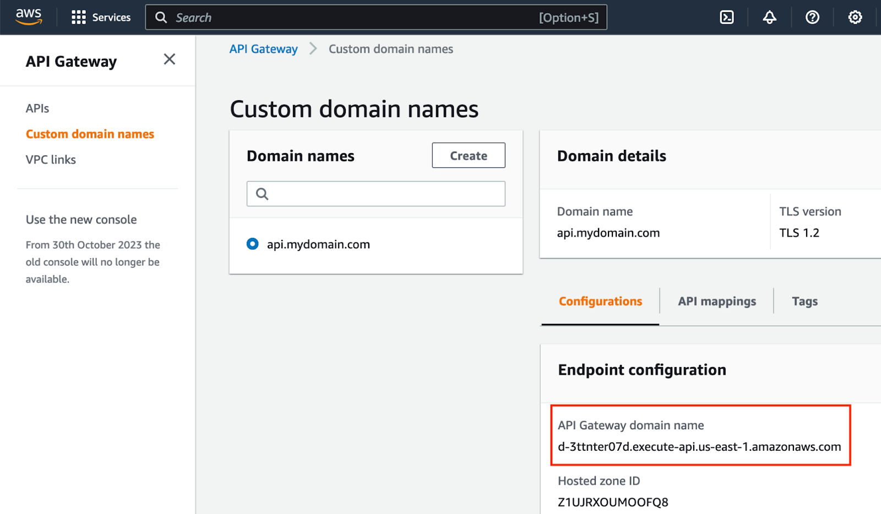881x514 pixels.
Task: Open the Tags tab
Action: [x=804, y=302]
